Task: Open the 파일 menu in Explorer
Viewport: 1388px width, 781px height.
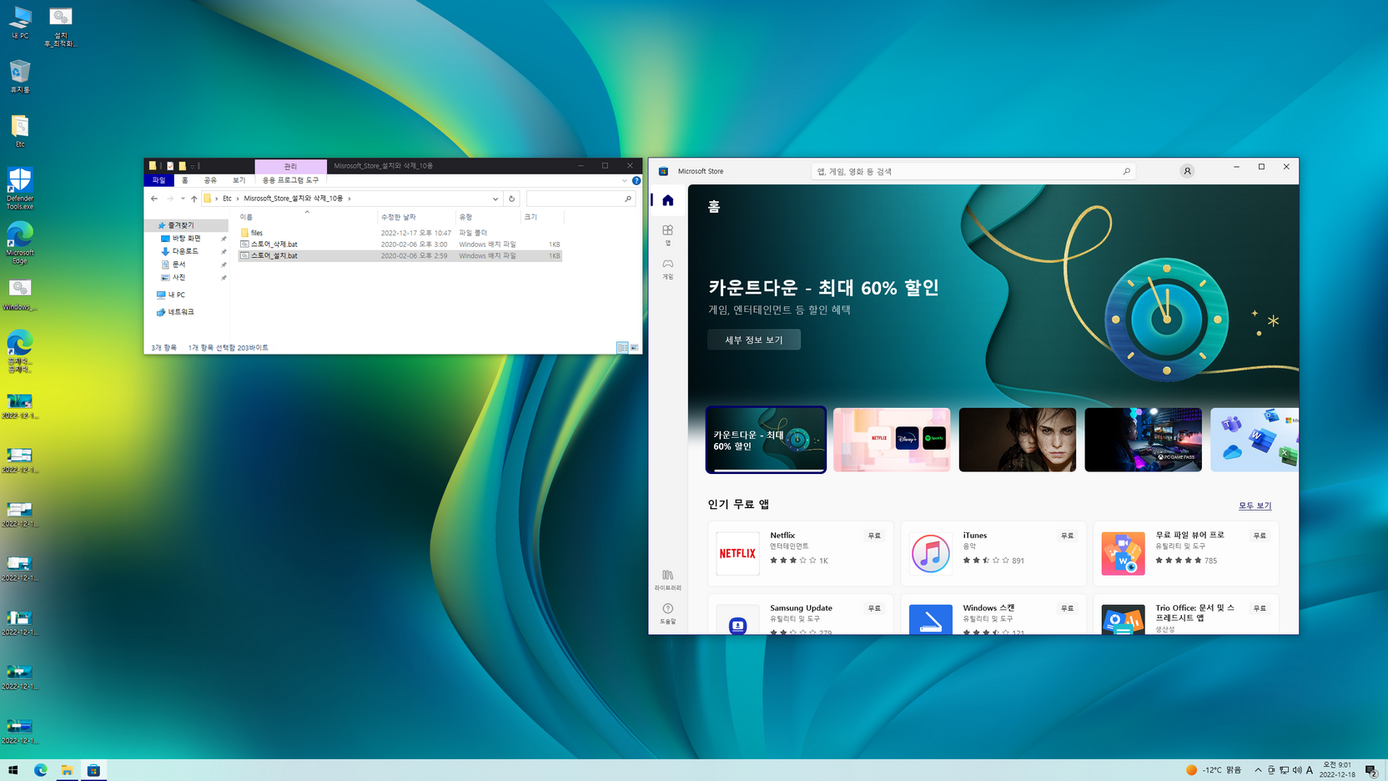Action: [158, 180]
